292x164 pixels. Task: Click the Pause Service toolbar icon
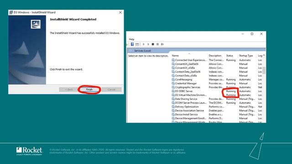point(157,44)
